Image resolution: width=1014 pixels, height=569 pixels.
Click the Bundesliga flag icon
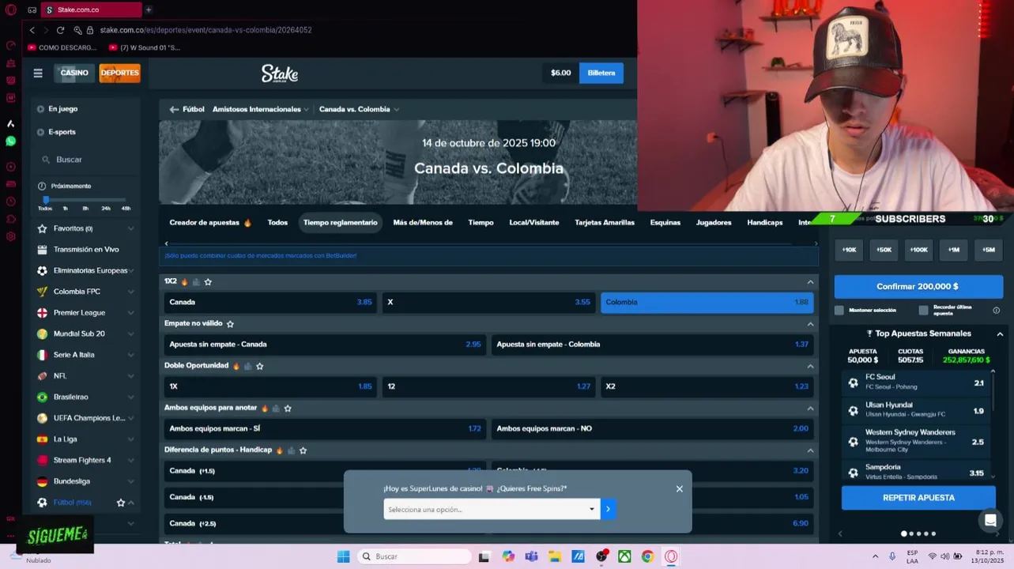pos(42,481)
